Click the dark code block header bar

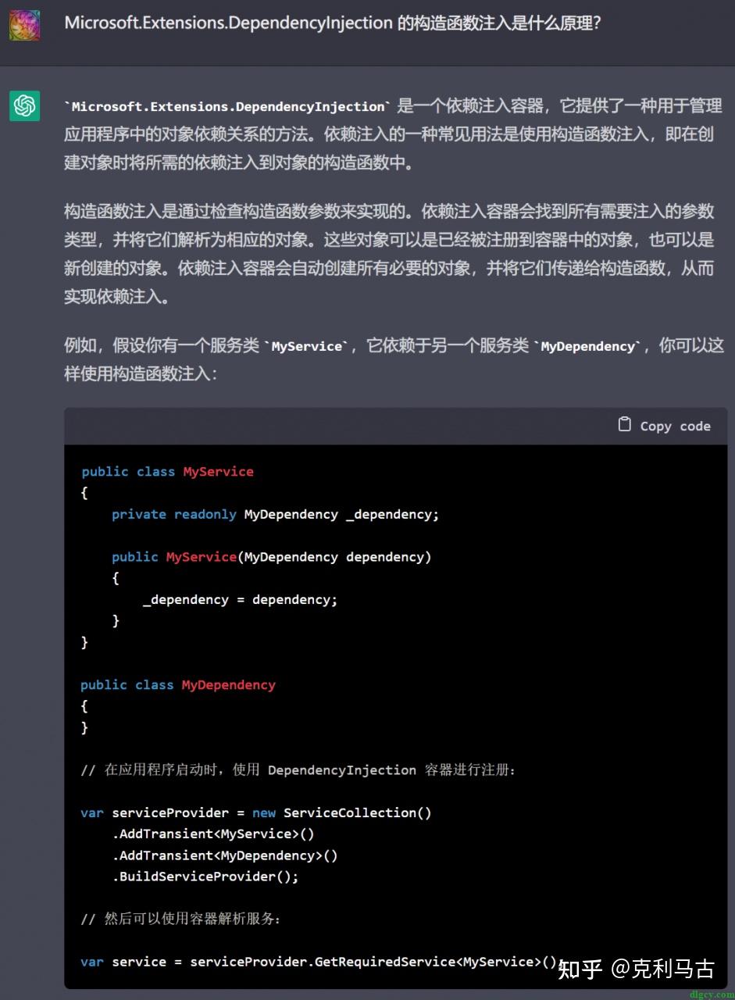312,425
